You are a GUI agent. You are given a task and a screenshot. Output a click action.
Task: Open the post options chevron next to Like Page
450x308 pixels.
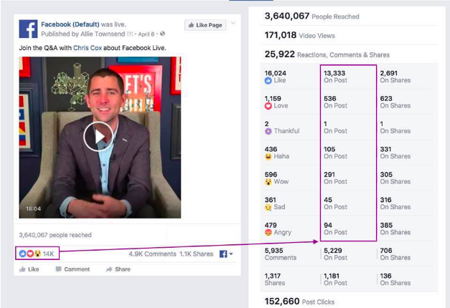(233, 23)
